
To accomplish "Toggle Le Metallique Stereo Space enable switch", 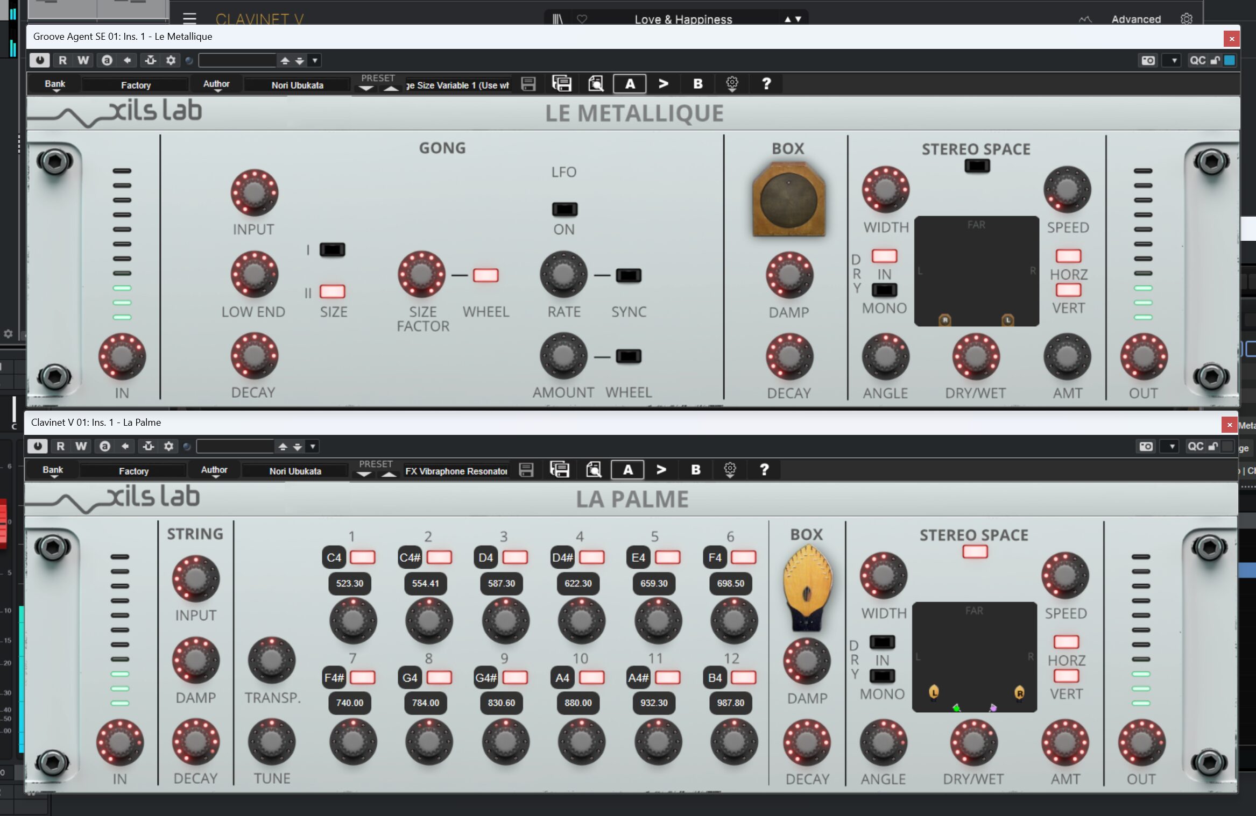I will (977, 166).
